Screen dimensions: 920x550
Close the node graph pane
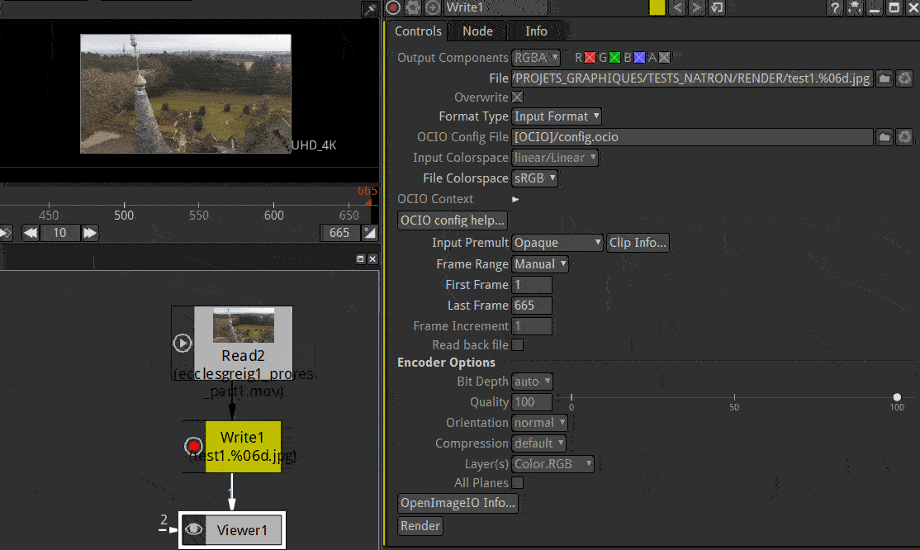click(372, 258)
